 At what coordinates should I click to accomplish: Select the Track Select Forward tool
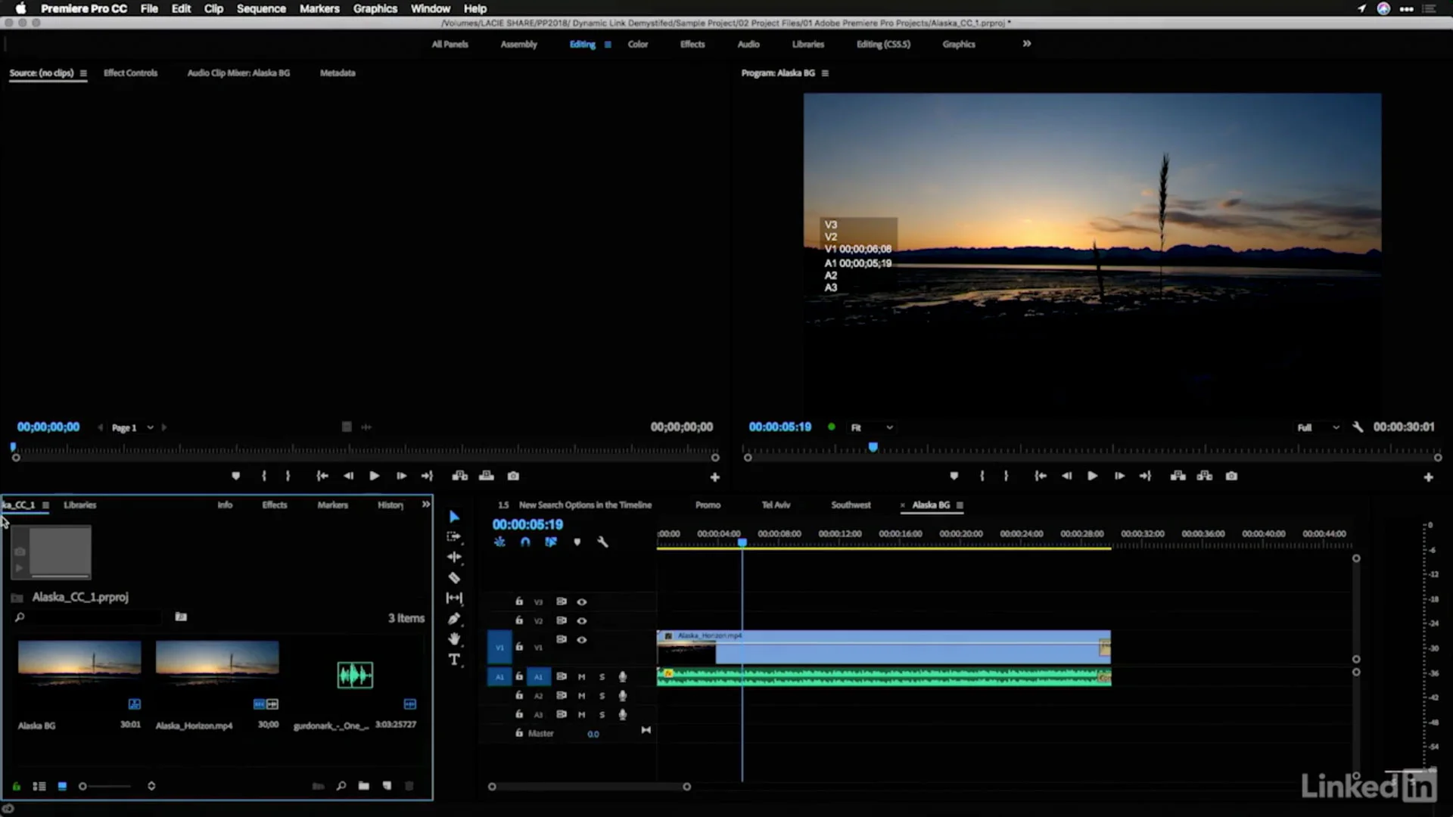pos(454,537)
